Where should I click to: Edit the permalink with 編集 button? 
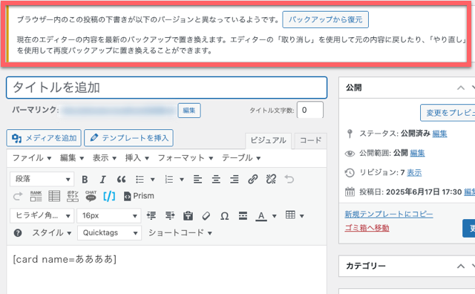pos(189,111)
